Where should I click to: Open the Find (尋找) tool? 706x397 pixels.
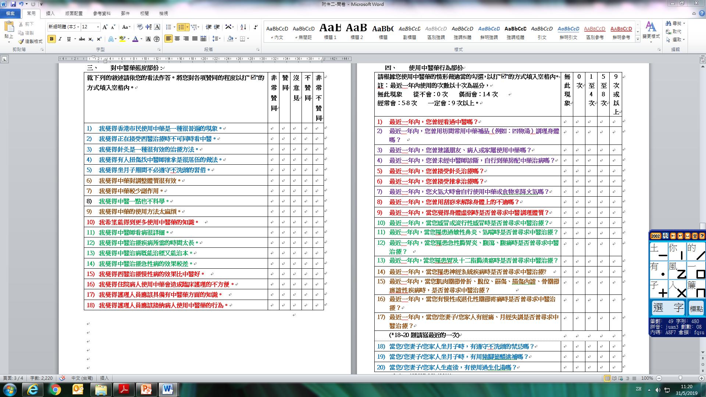(x=674, y=24)
